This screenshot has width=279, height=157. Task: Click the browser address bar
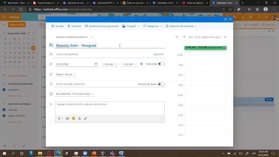[x=125, y=9]
